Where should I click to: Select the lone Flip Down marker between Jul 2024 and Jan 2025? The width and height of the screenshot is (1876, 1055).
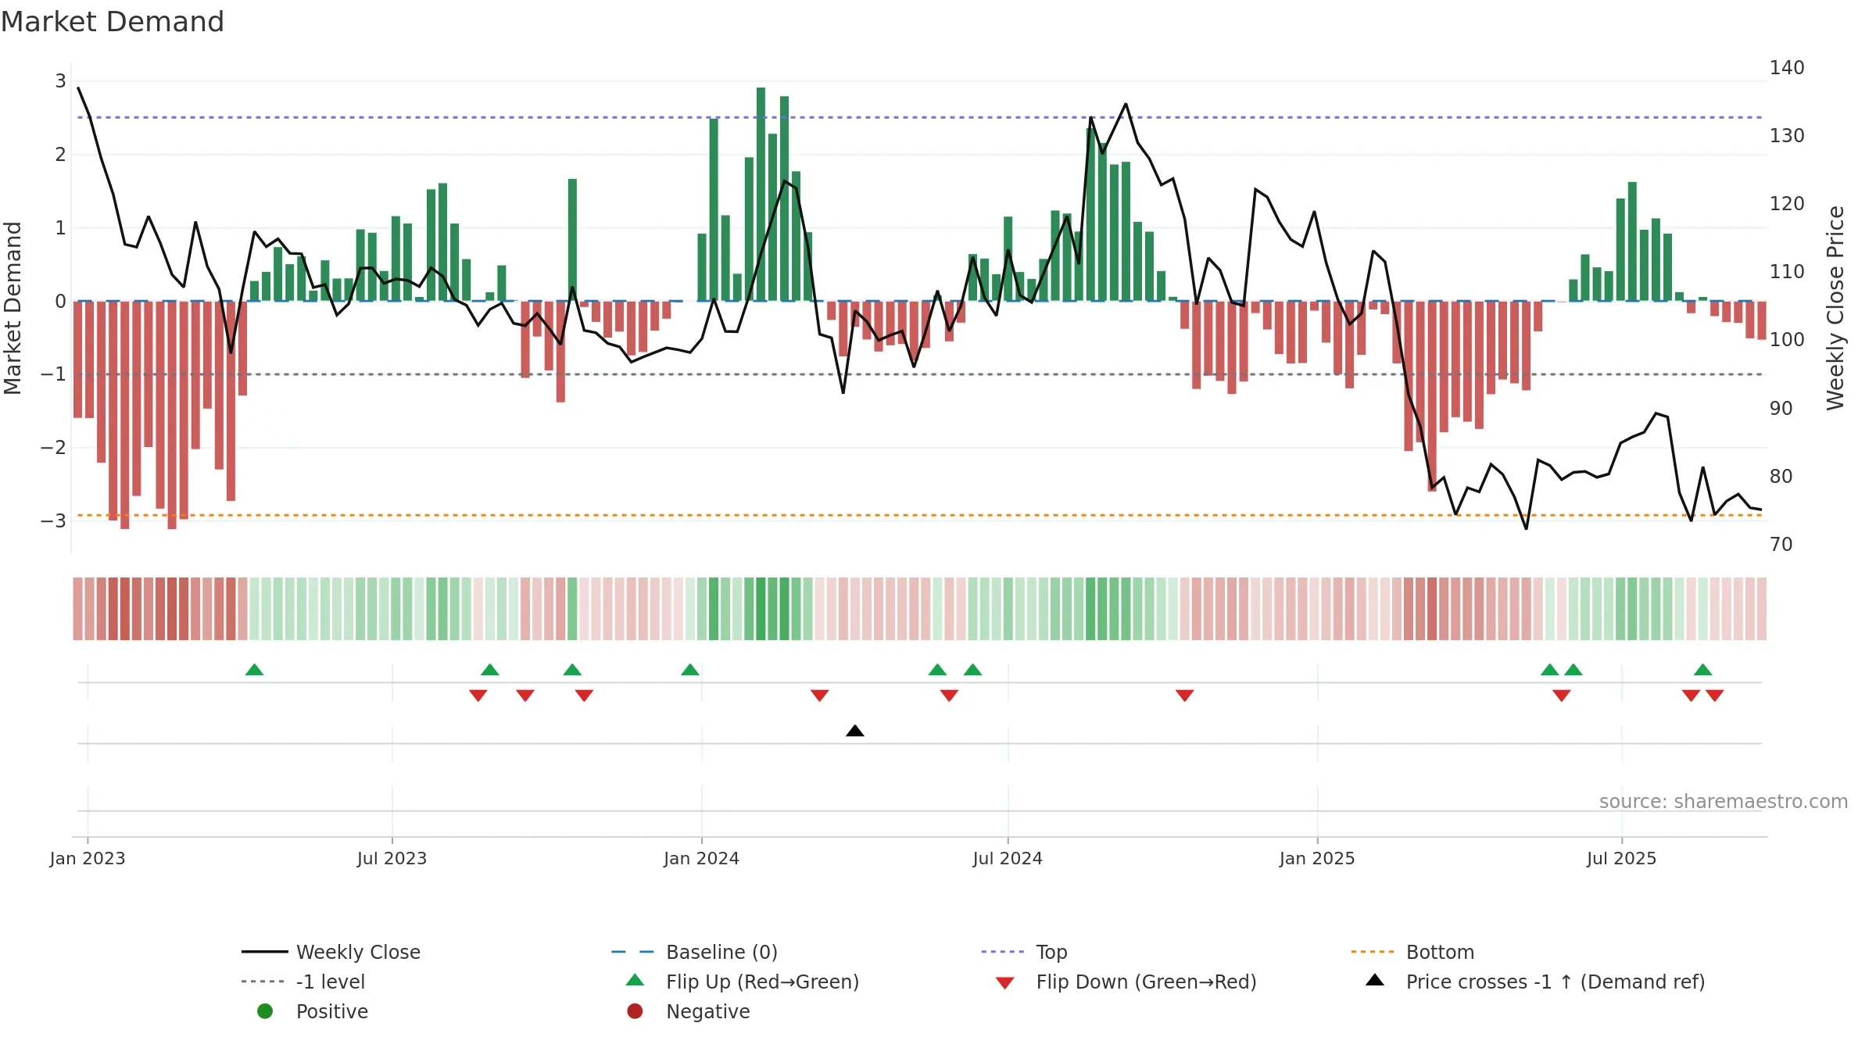coord(1184,696)
